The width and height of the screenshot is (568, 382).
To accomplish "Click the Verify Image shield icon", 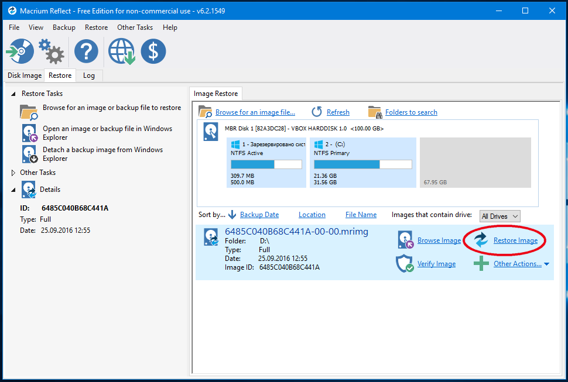I will tap(405, 263).
